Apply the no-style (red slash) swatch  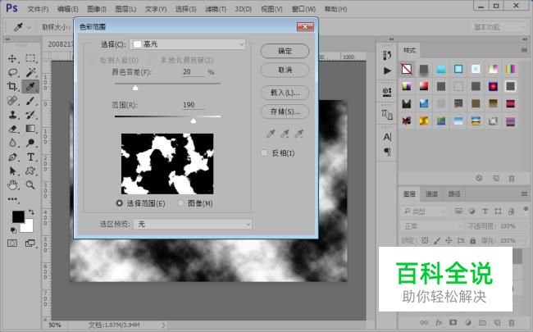(x=406, y=69)
